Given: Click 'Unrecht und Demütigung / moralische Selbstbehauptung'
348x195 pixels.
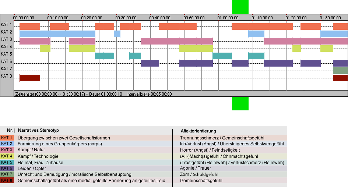Looking at the screenshot, I should (74, 174).
